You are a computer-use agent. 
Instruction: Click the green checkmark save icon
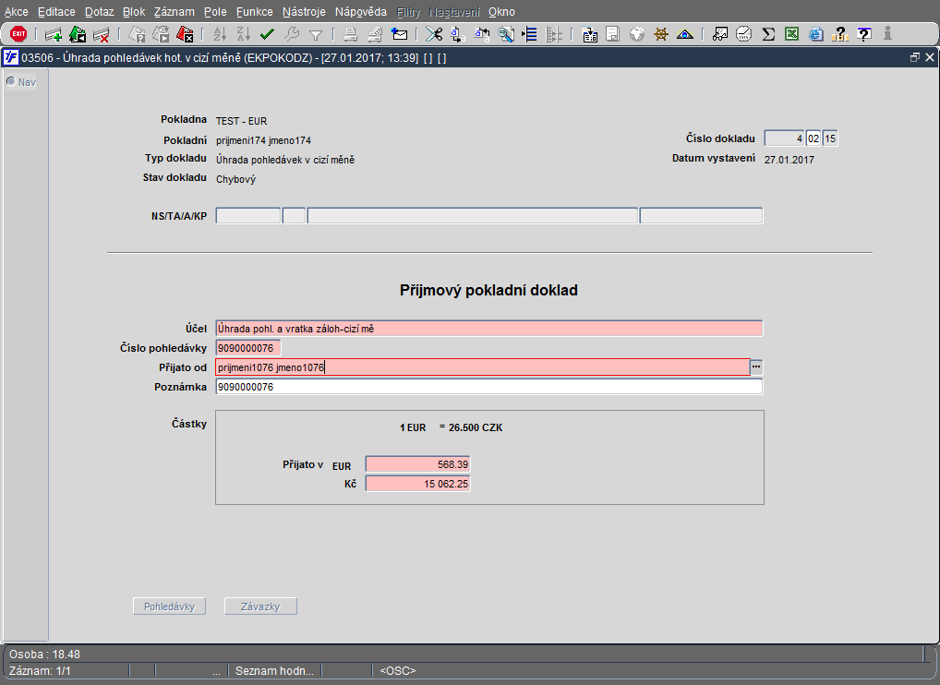pos(268,35)
